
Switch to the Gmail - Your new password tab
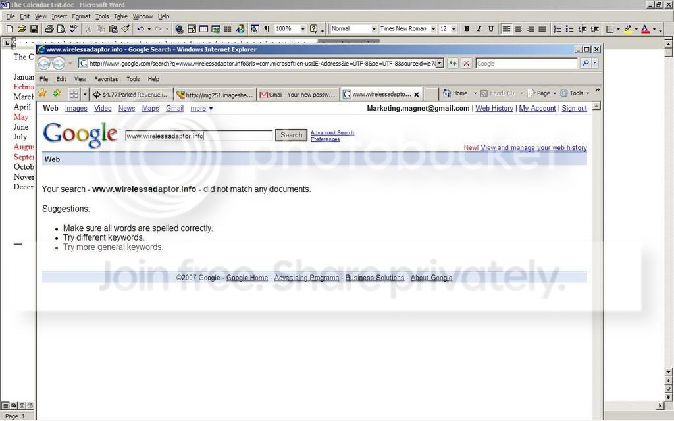click(298, 95)
